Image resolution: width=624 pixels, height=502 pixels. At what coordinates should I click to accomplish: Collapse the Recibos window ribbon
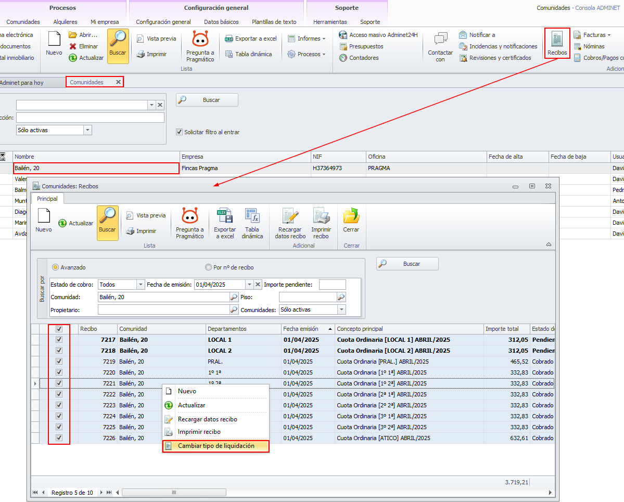point(549,244)
